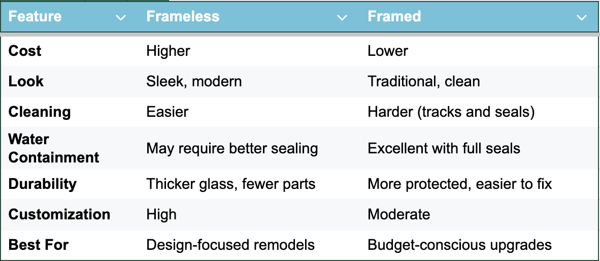Click the Water Containment row label
The width and height of the screenshot is (600, 261).
pyautogui.click(x=54, y=148)
